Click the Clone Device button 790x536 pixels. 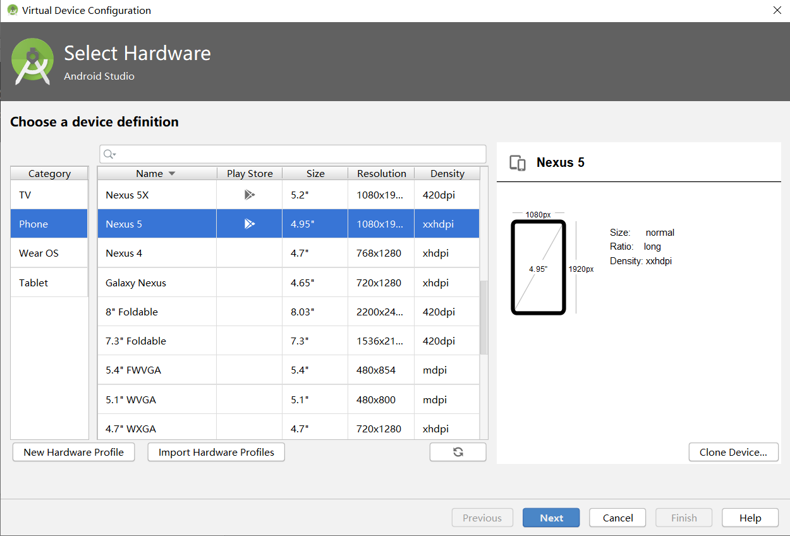(x=733, y=452)
